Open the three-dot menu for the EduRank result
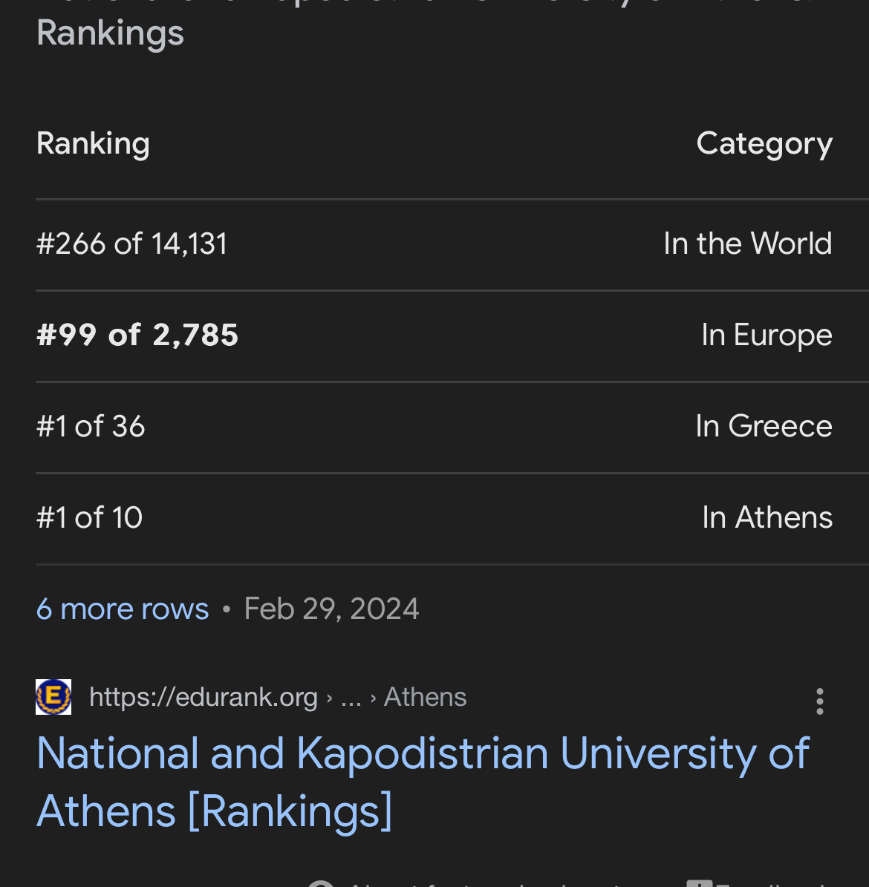Viewport: 869px width, 887px height. pos(819,701)
